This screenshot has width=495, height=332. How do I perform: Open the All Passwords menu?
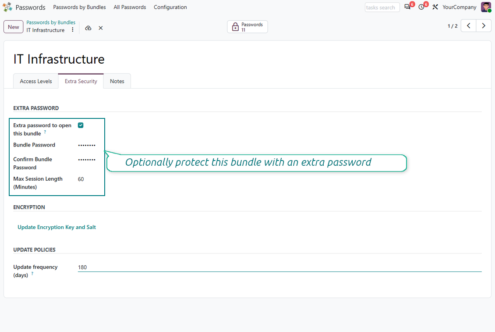click(130, 7)
